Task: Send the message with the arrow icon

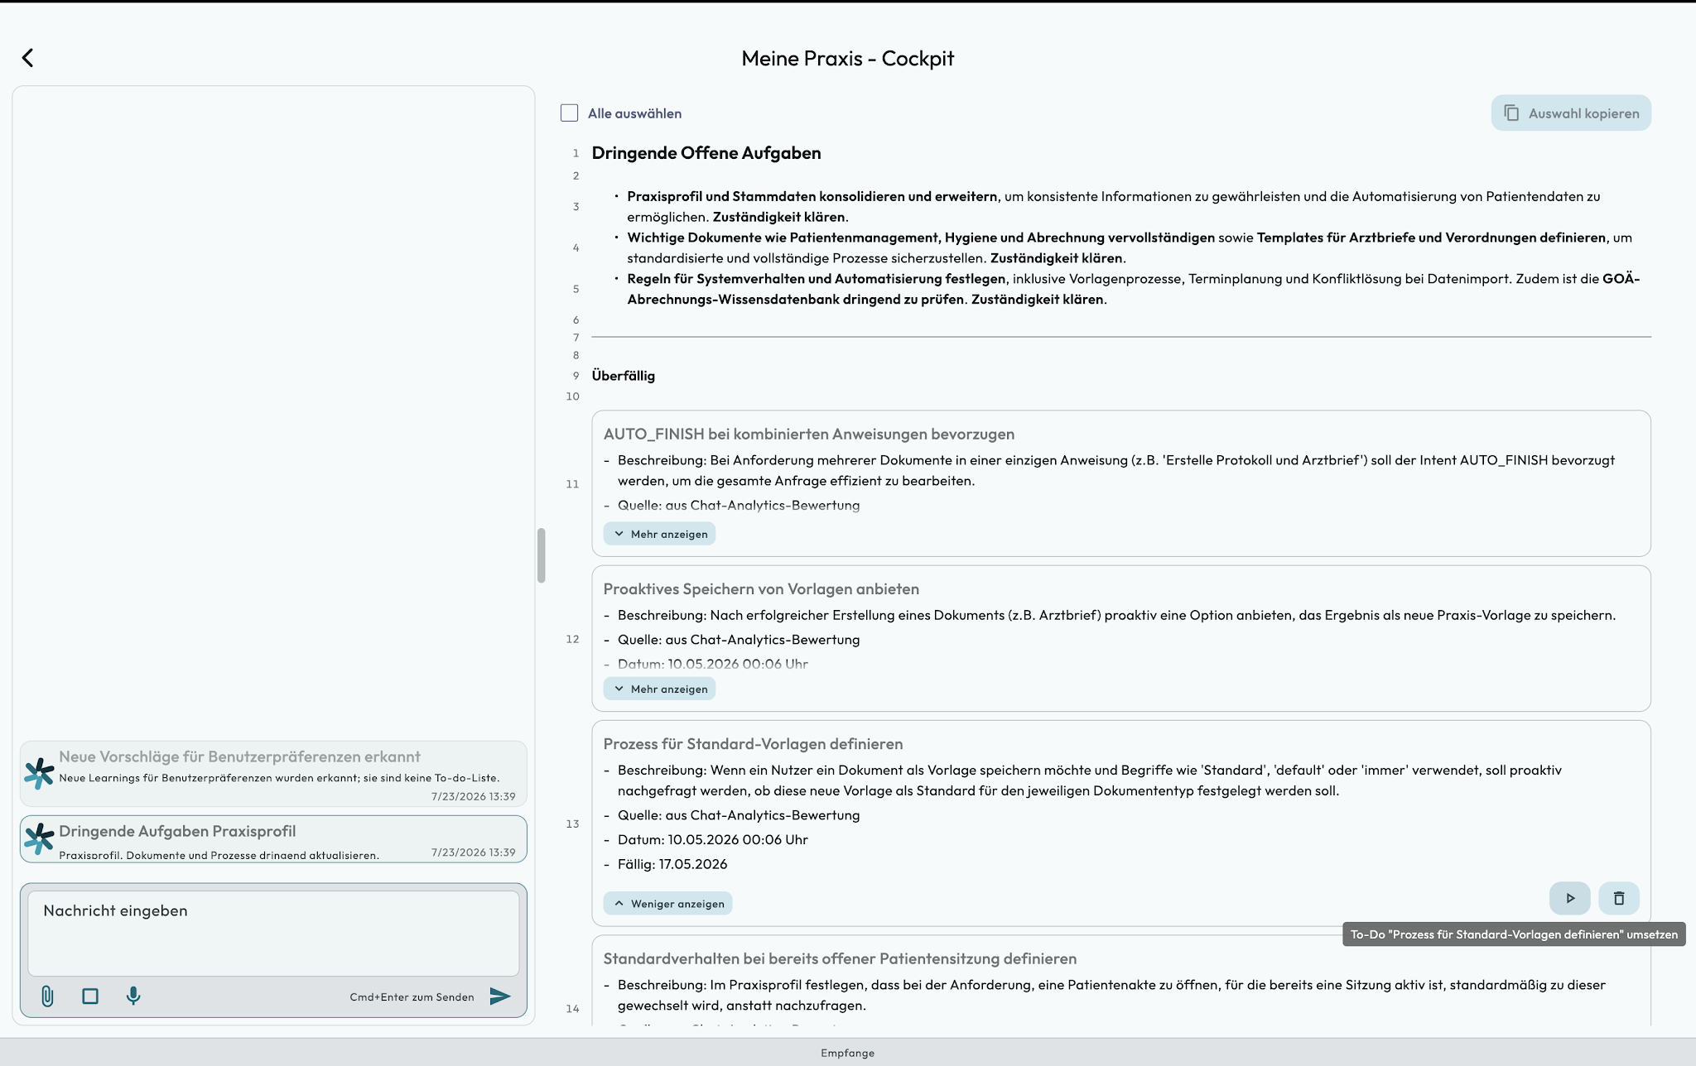Action: click(500, 996)
